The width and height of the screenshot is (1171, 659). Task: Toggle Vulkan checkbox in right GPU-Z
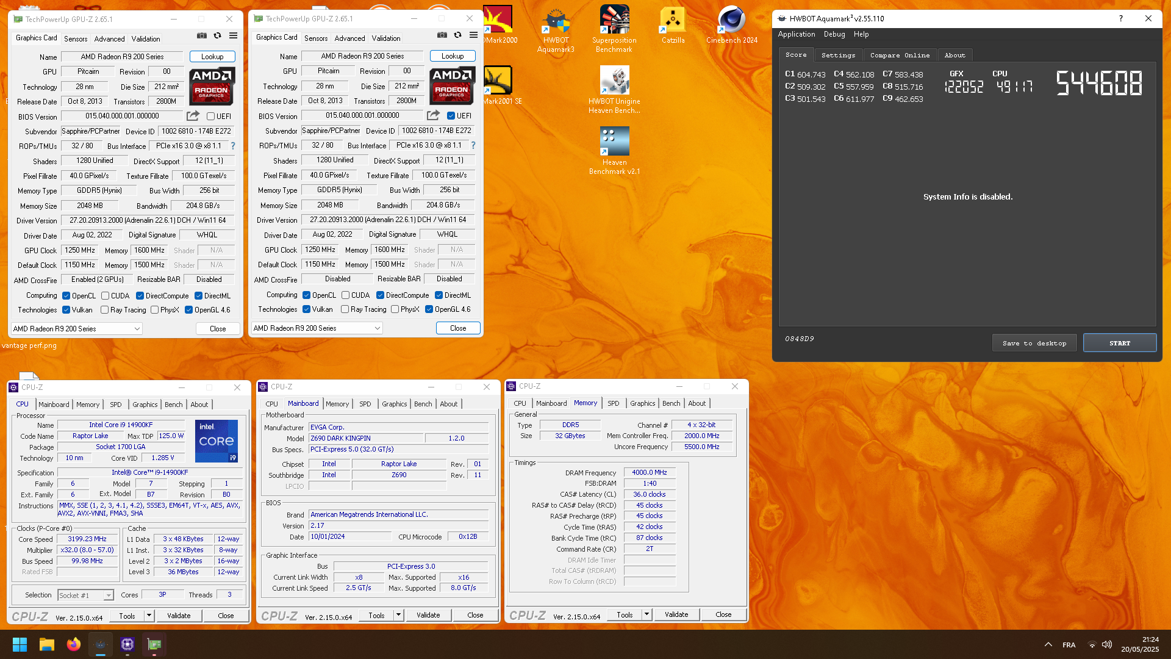[x=306, y=309]
